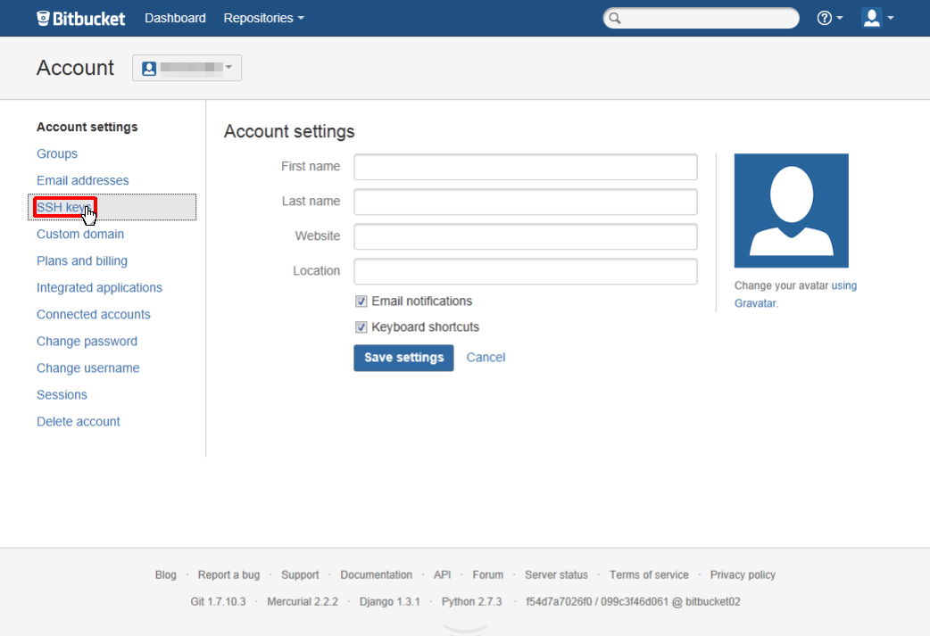Open the user avatar menu in header
This screenshot has height=636, width=930.
click(877, 18)
